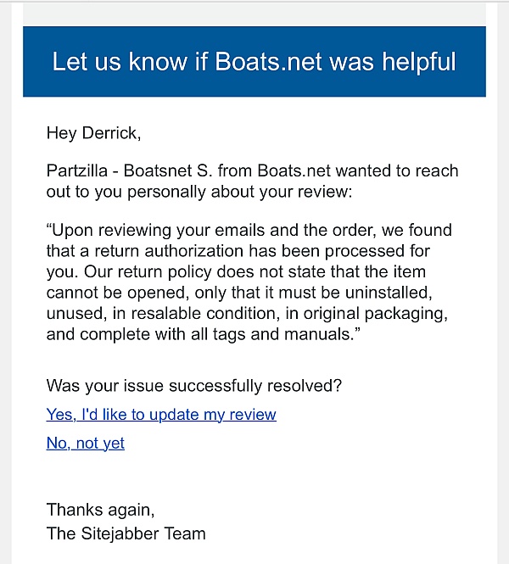Click "The Sitejabber Team" signature
509x564 pixels.
(126, 533)
